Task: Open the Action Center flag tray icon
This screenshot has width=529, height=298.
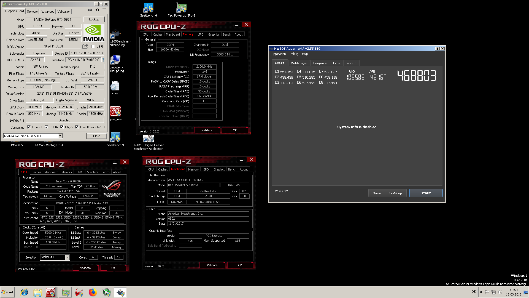Action: pyautogui.click(x=487, y=292)
